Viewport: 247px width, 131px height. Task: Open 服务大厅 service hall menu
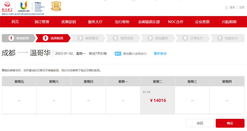tap(95, 22)
